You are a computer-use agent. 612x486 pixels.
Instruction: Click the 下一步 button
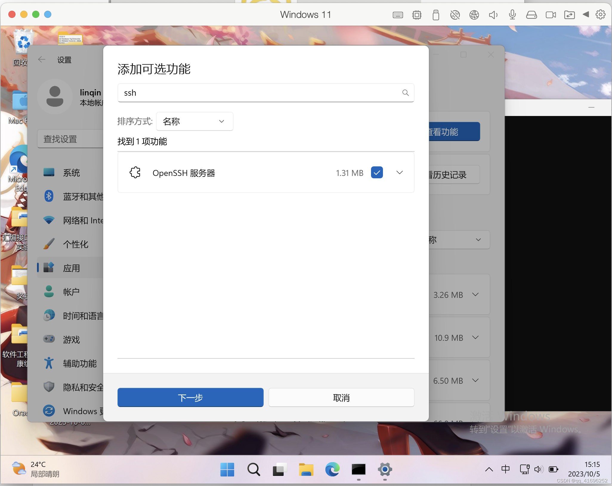pyautogui.click(x=190, y=397)
